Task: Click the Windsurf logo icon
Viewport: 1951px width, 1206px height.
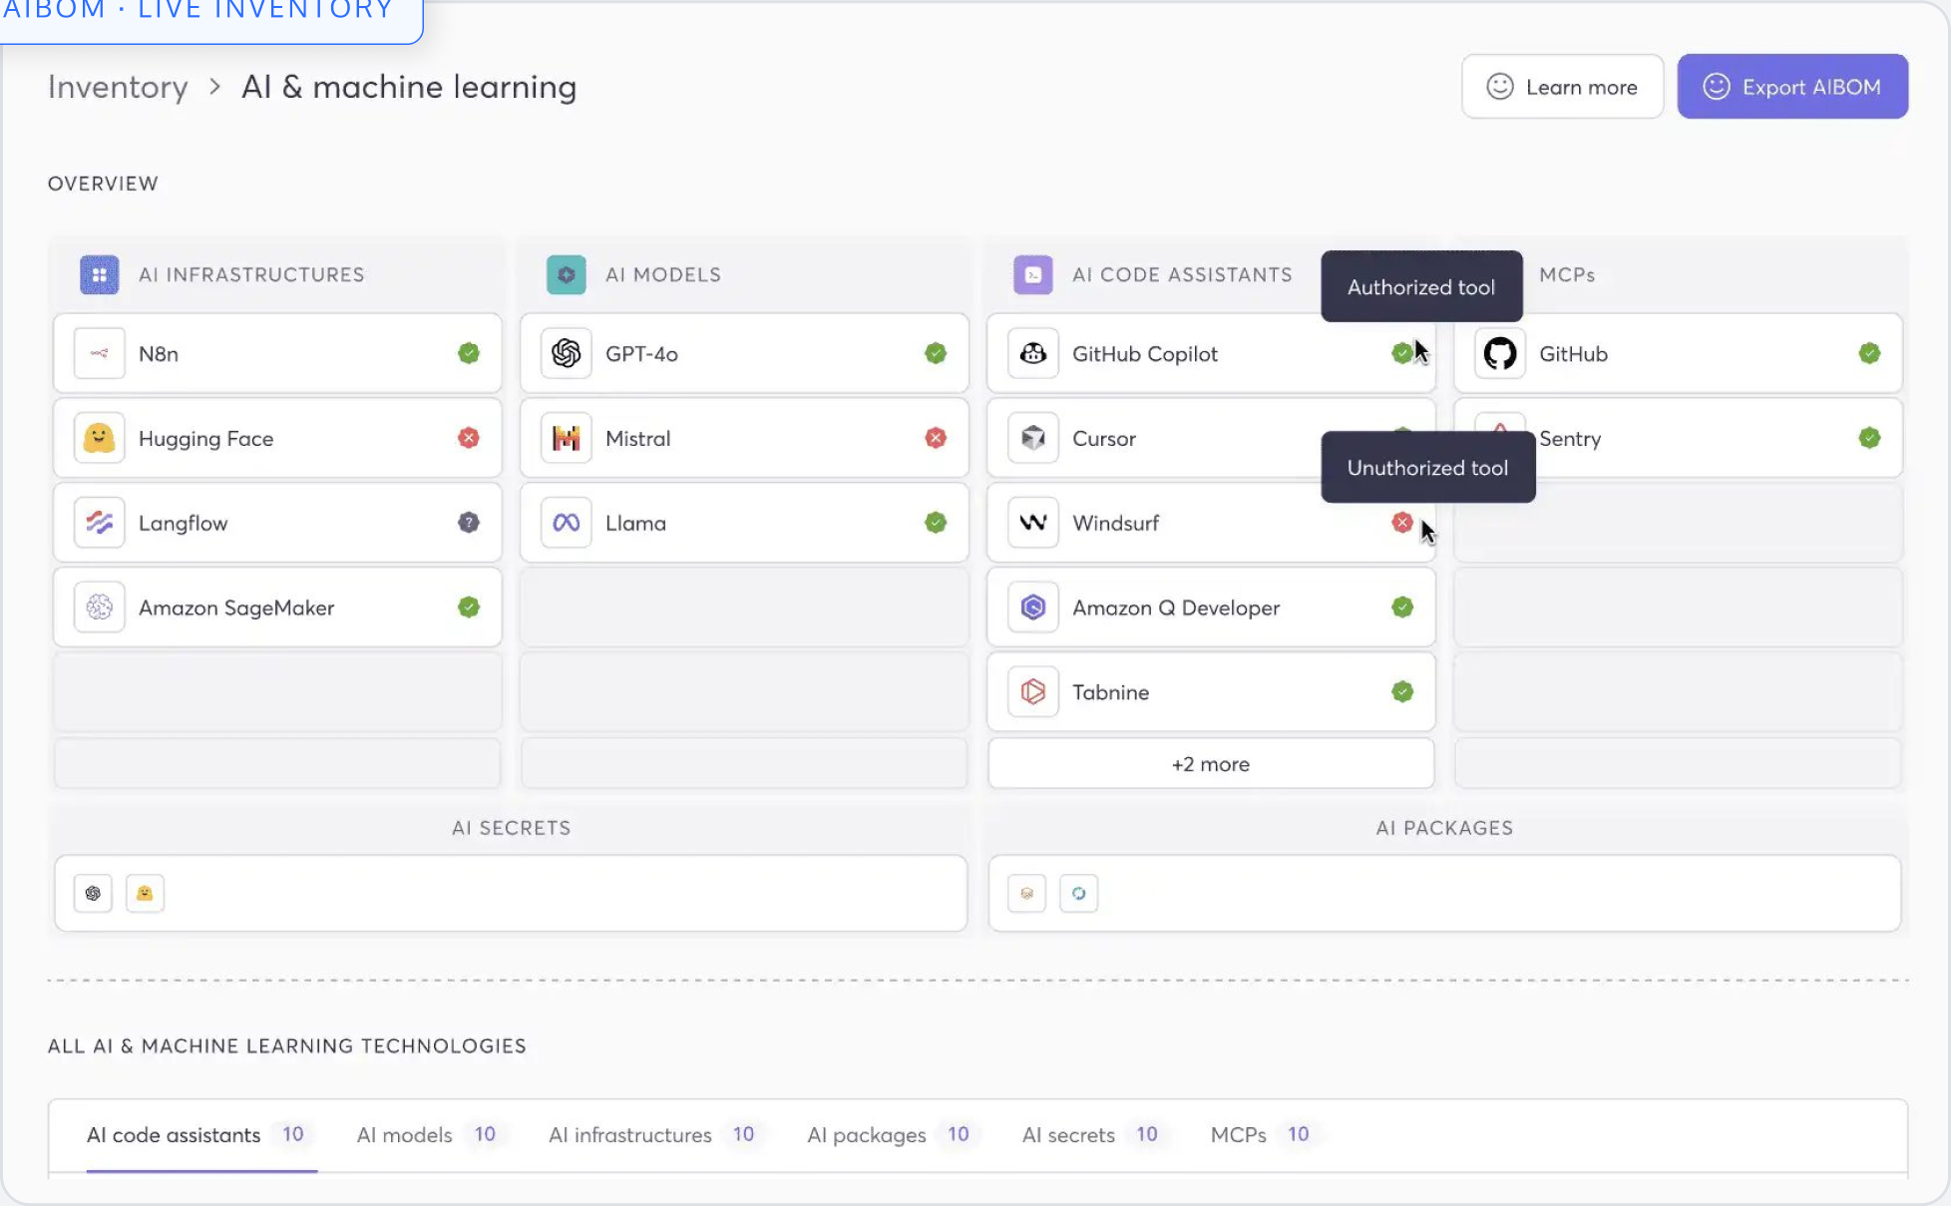Action: click(x=1032, y=523)
